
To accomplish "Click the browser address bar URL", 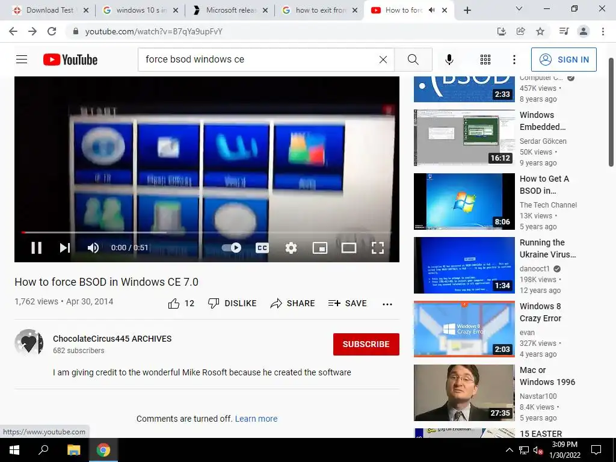I will (153, 31).
